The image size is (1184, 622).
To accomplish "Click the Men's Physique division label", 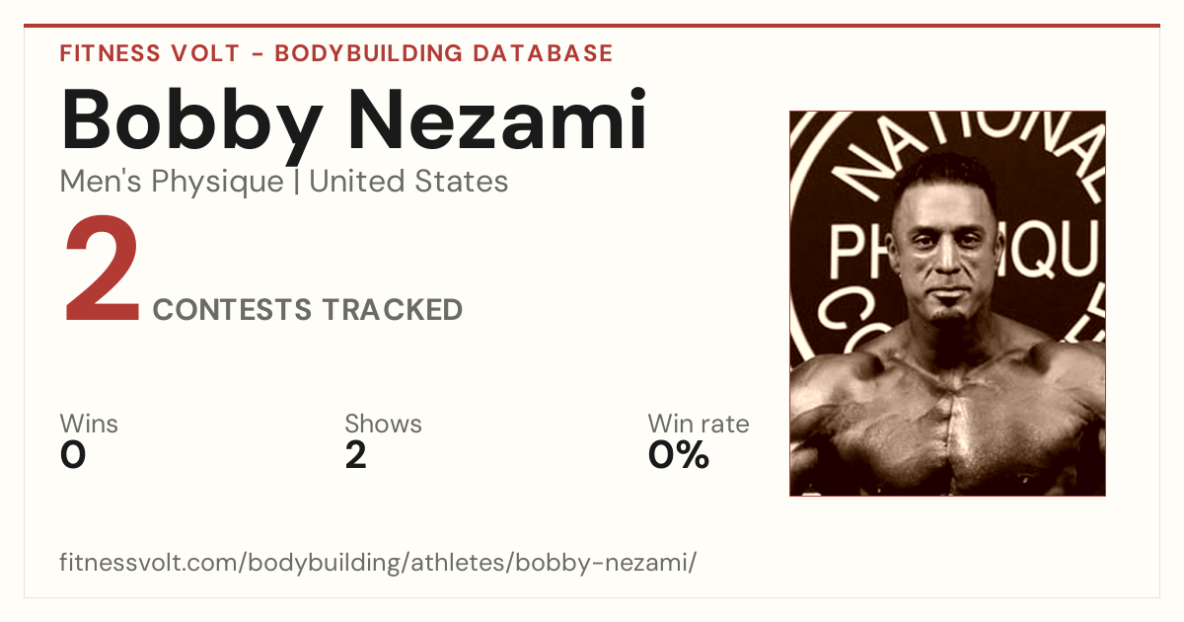I will pos(172,182).
